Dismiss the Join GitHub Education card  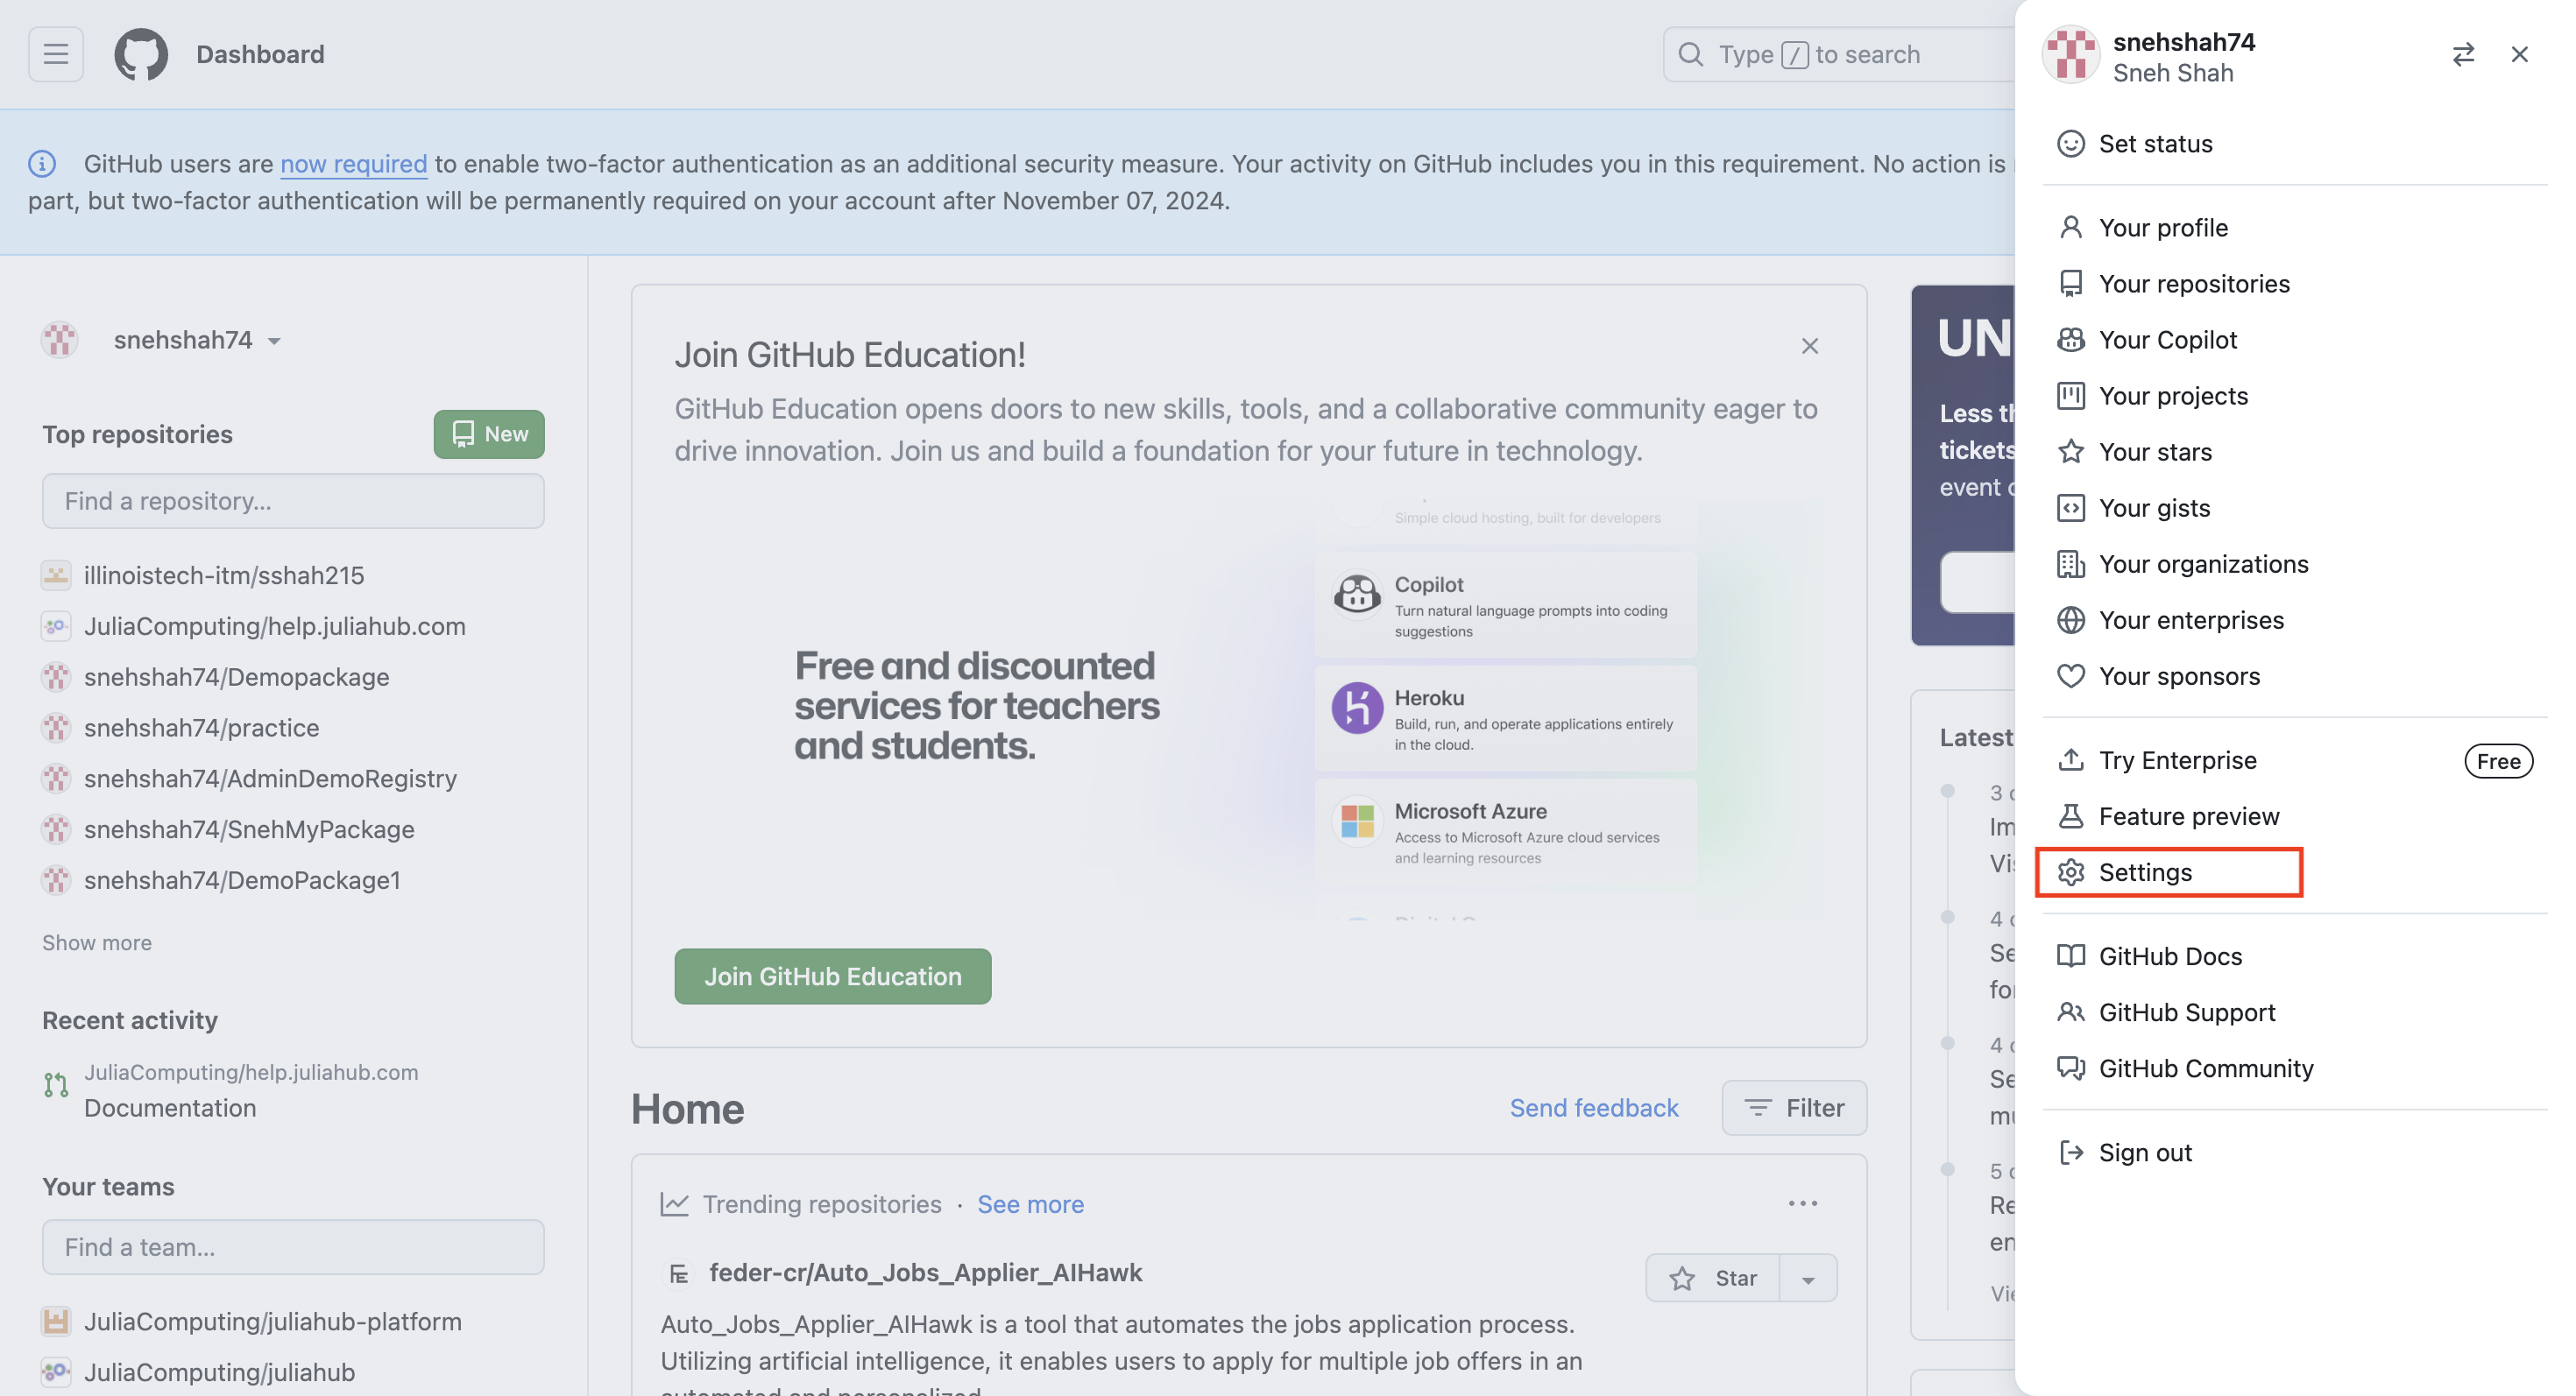1810,346
